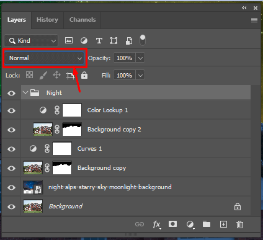The height and width of the screenshot is (240, 263).
Task: Open the Fill slider dropdown arrow
Action: (x=140, y=75)
